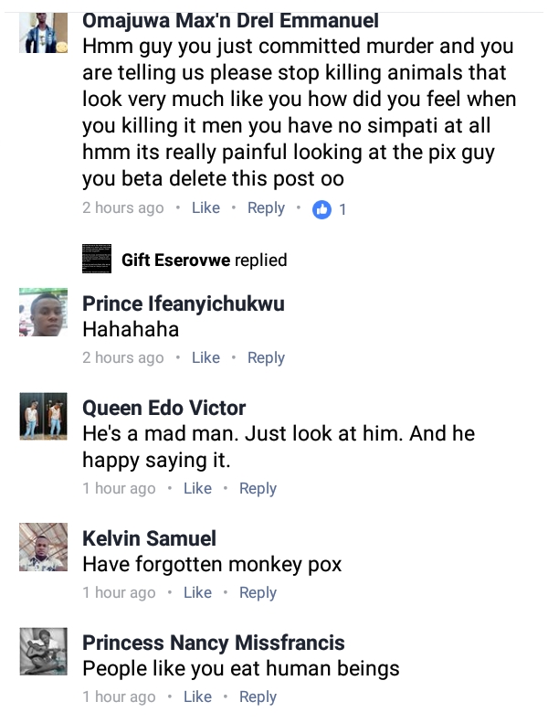This screenshot has height=723, width=548.
Task: Like Kelvin Samuel's monkey pox comment
Action: pos(197,592)
